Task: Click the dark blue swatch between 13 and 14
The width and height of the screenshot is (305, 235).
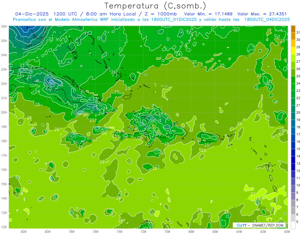Action: (293, 160)
